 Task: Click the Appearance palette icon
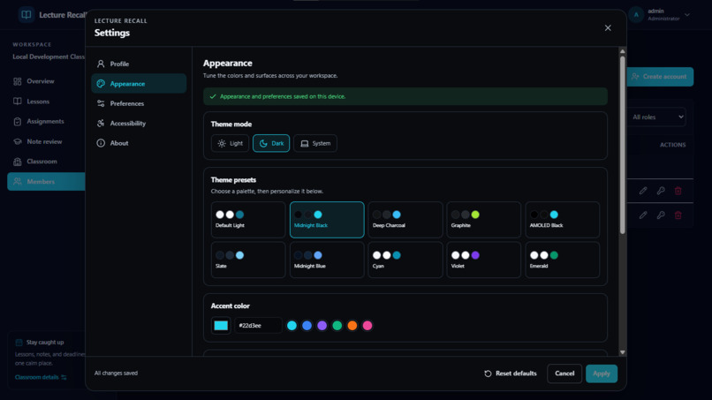(101, 84)
